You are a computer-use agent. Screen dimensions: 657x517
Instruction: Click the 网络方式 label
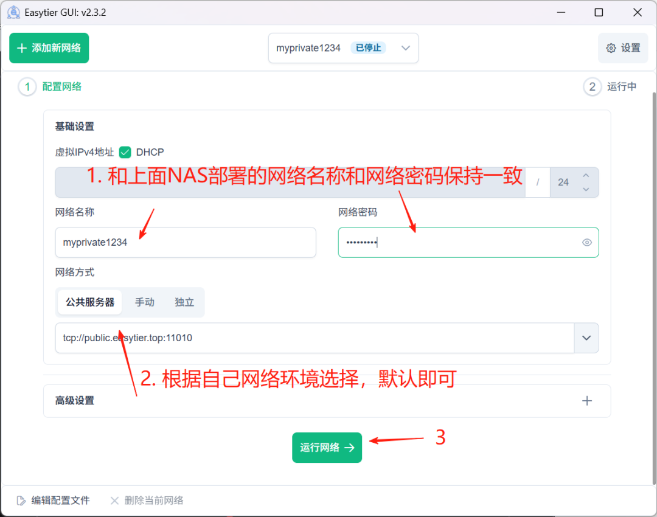75,272
